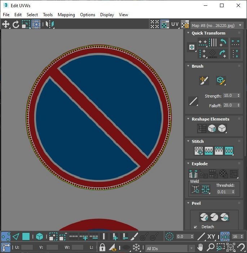Viewport: 247px width, 253px height.
Task: Collapse the Brush rollout
Action: [x=188, y=66]
